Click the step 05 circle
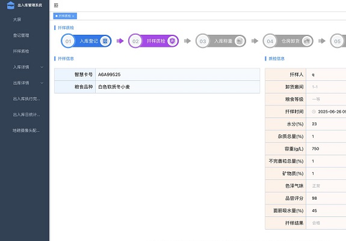The height and width of the screenshot is (241, 346). point(337,41)
